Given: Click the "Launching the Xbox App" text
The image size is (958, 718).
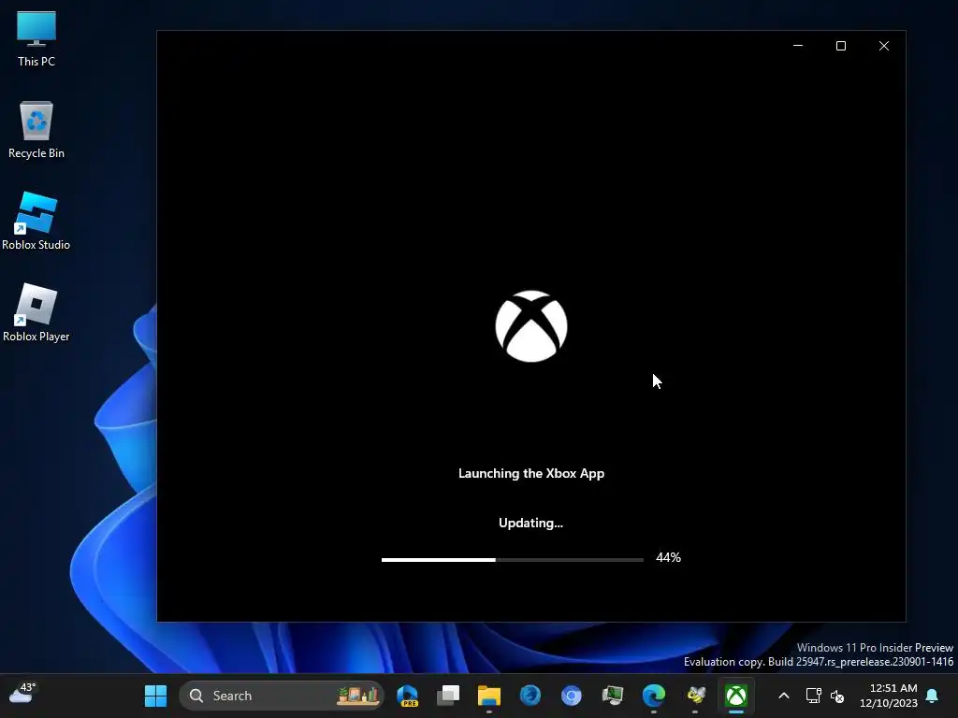Looking at the screenshot, I should (531, 473).
